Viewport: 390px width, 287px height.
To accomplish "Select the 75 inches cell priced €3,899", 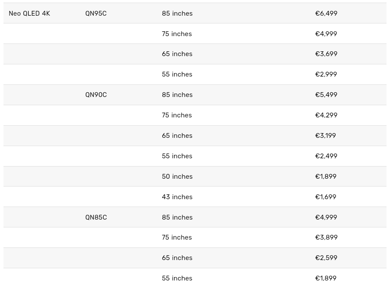I will coord(177,237).
